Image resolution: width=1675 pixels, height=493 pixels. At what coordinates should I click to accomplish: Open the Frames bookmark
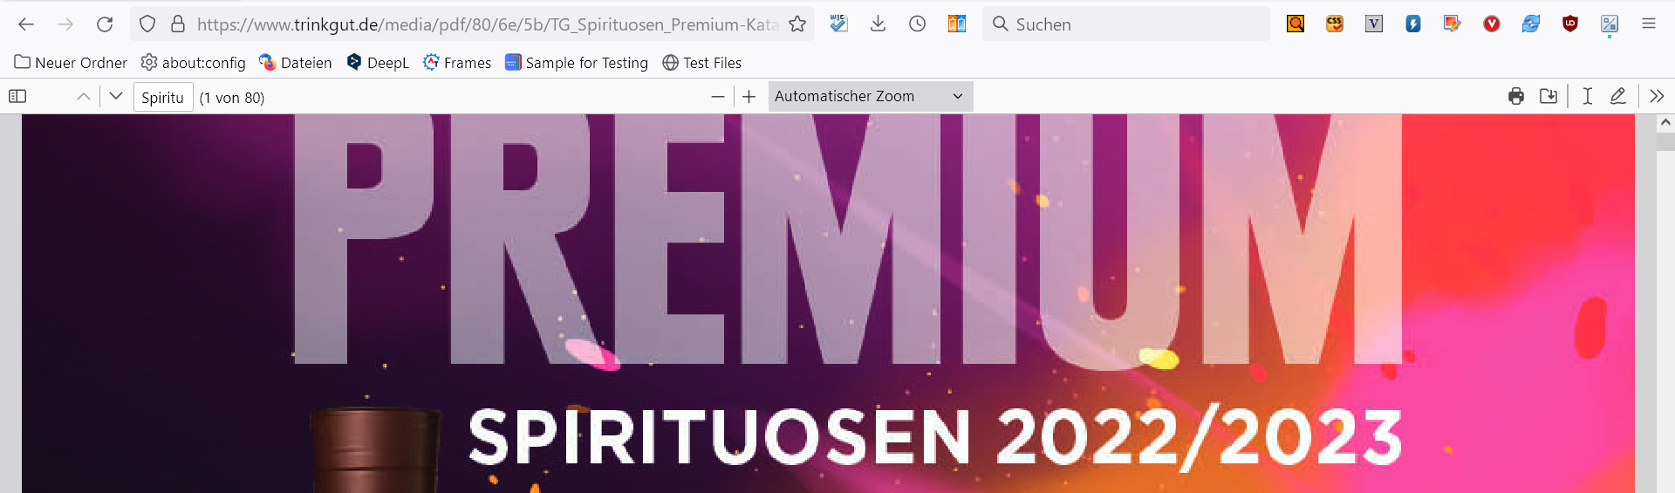point(457,63)
